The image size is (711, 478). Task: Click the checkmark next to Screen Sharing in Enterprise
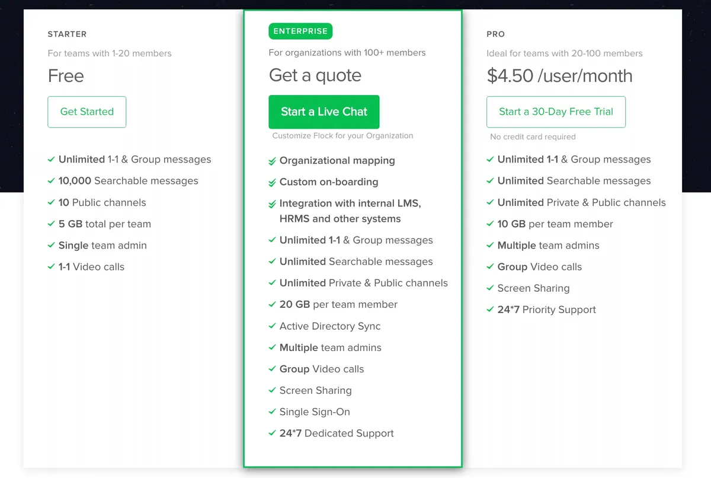coord(271,390)
